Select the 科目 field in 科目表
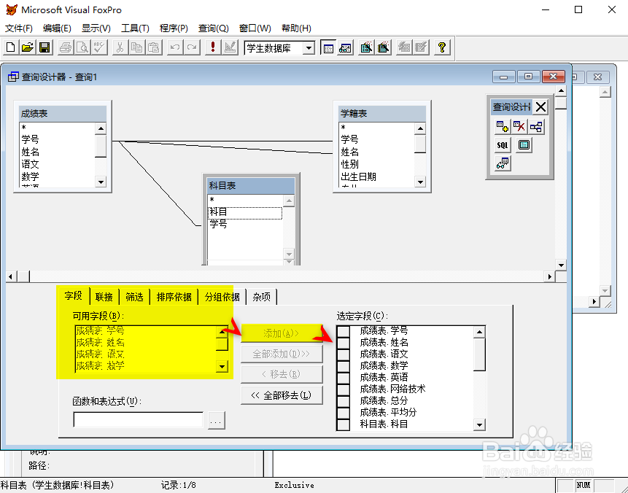 pyautogui.click(x=245, y=212)
